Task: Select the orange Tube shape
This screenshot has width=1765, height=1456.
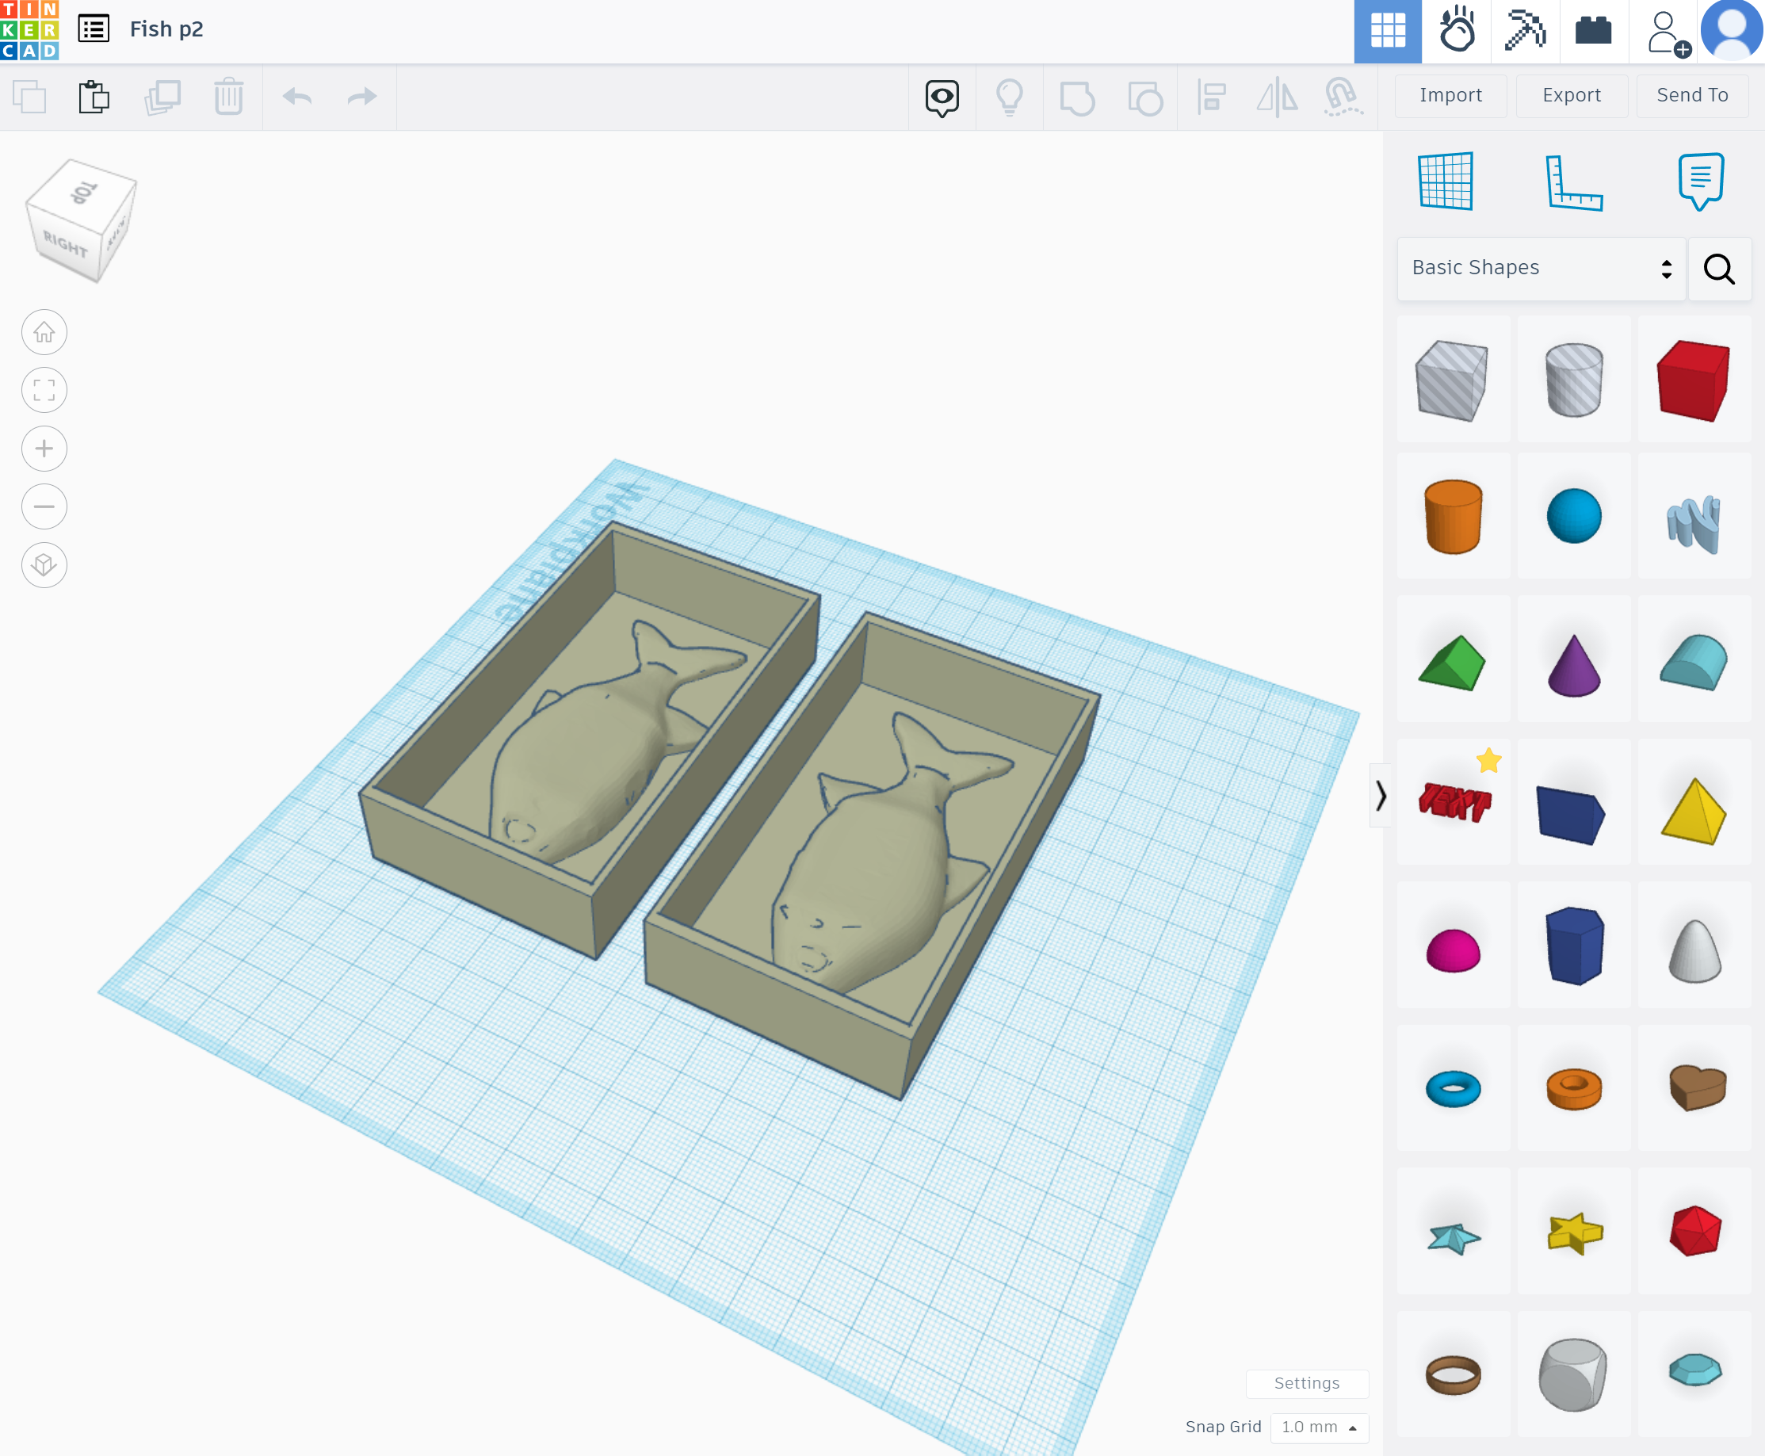Action: point(1574,1089)
